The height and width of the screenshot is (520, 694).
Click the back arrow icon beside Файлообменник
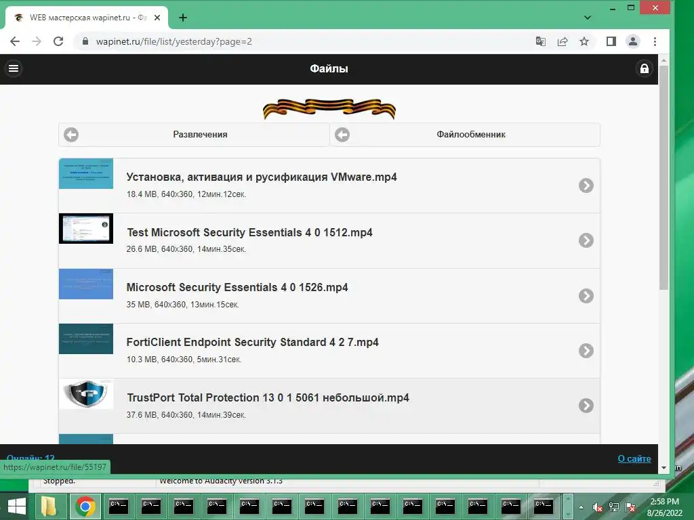point(342,135)
